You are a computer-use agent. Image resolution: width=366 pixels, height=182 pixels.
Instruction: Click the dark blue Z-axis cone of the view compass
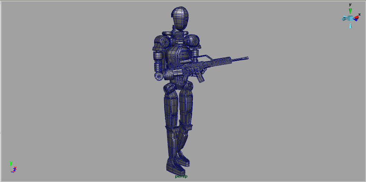355,20
